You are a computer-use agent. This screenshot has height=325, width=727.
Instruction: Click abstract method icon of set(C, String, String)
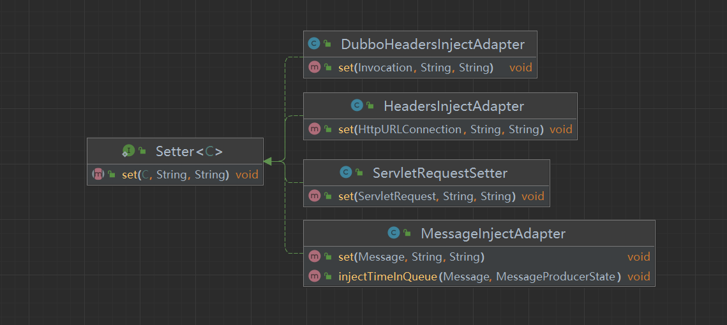pyautogui.click(x=98, y=174)
